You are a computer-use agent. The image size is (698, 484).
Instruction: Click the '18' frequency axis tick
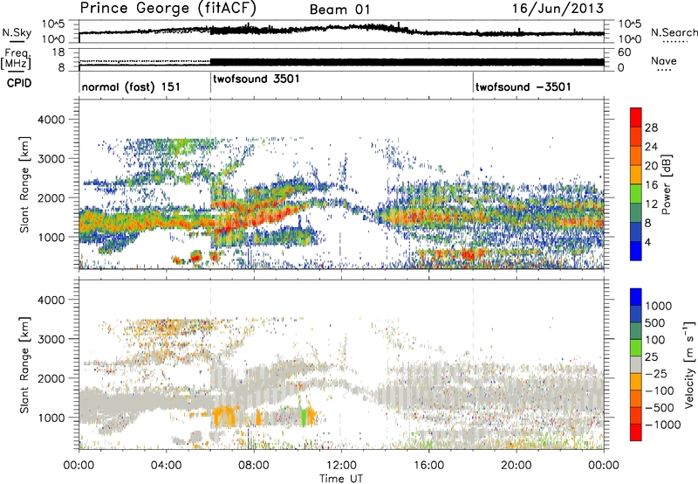pos(58,52)
